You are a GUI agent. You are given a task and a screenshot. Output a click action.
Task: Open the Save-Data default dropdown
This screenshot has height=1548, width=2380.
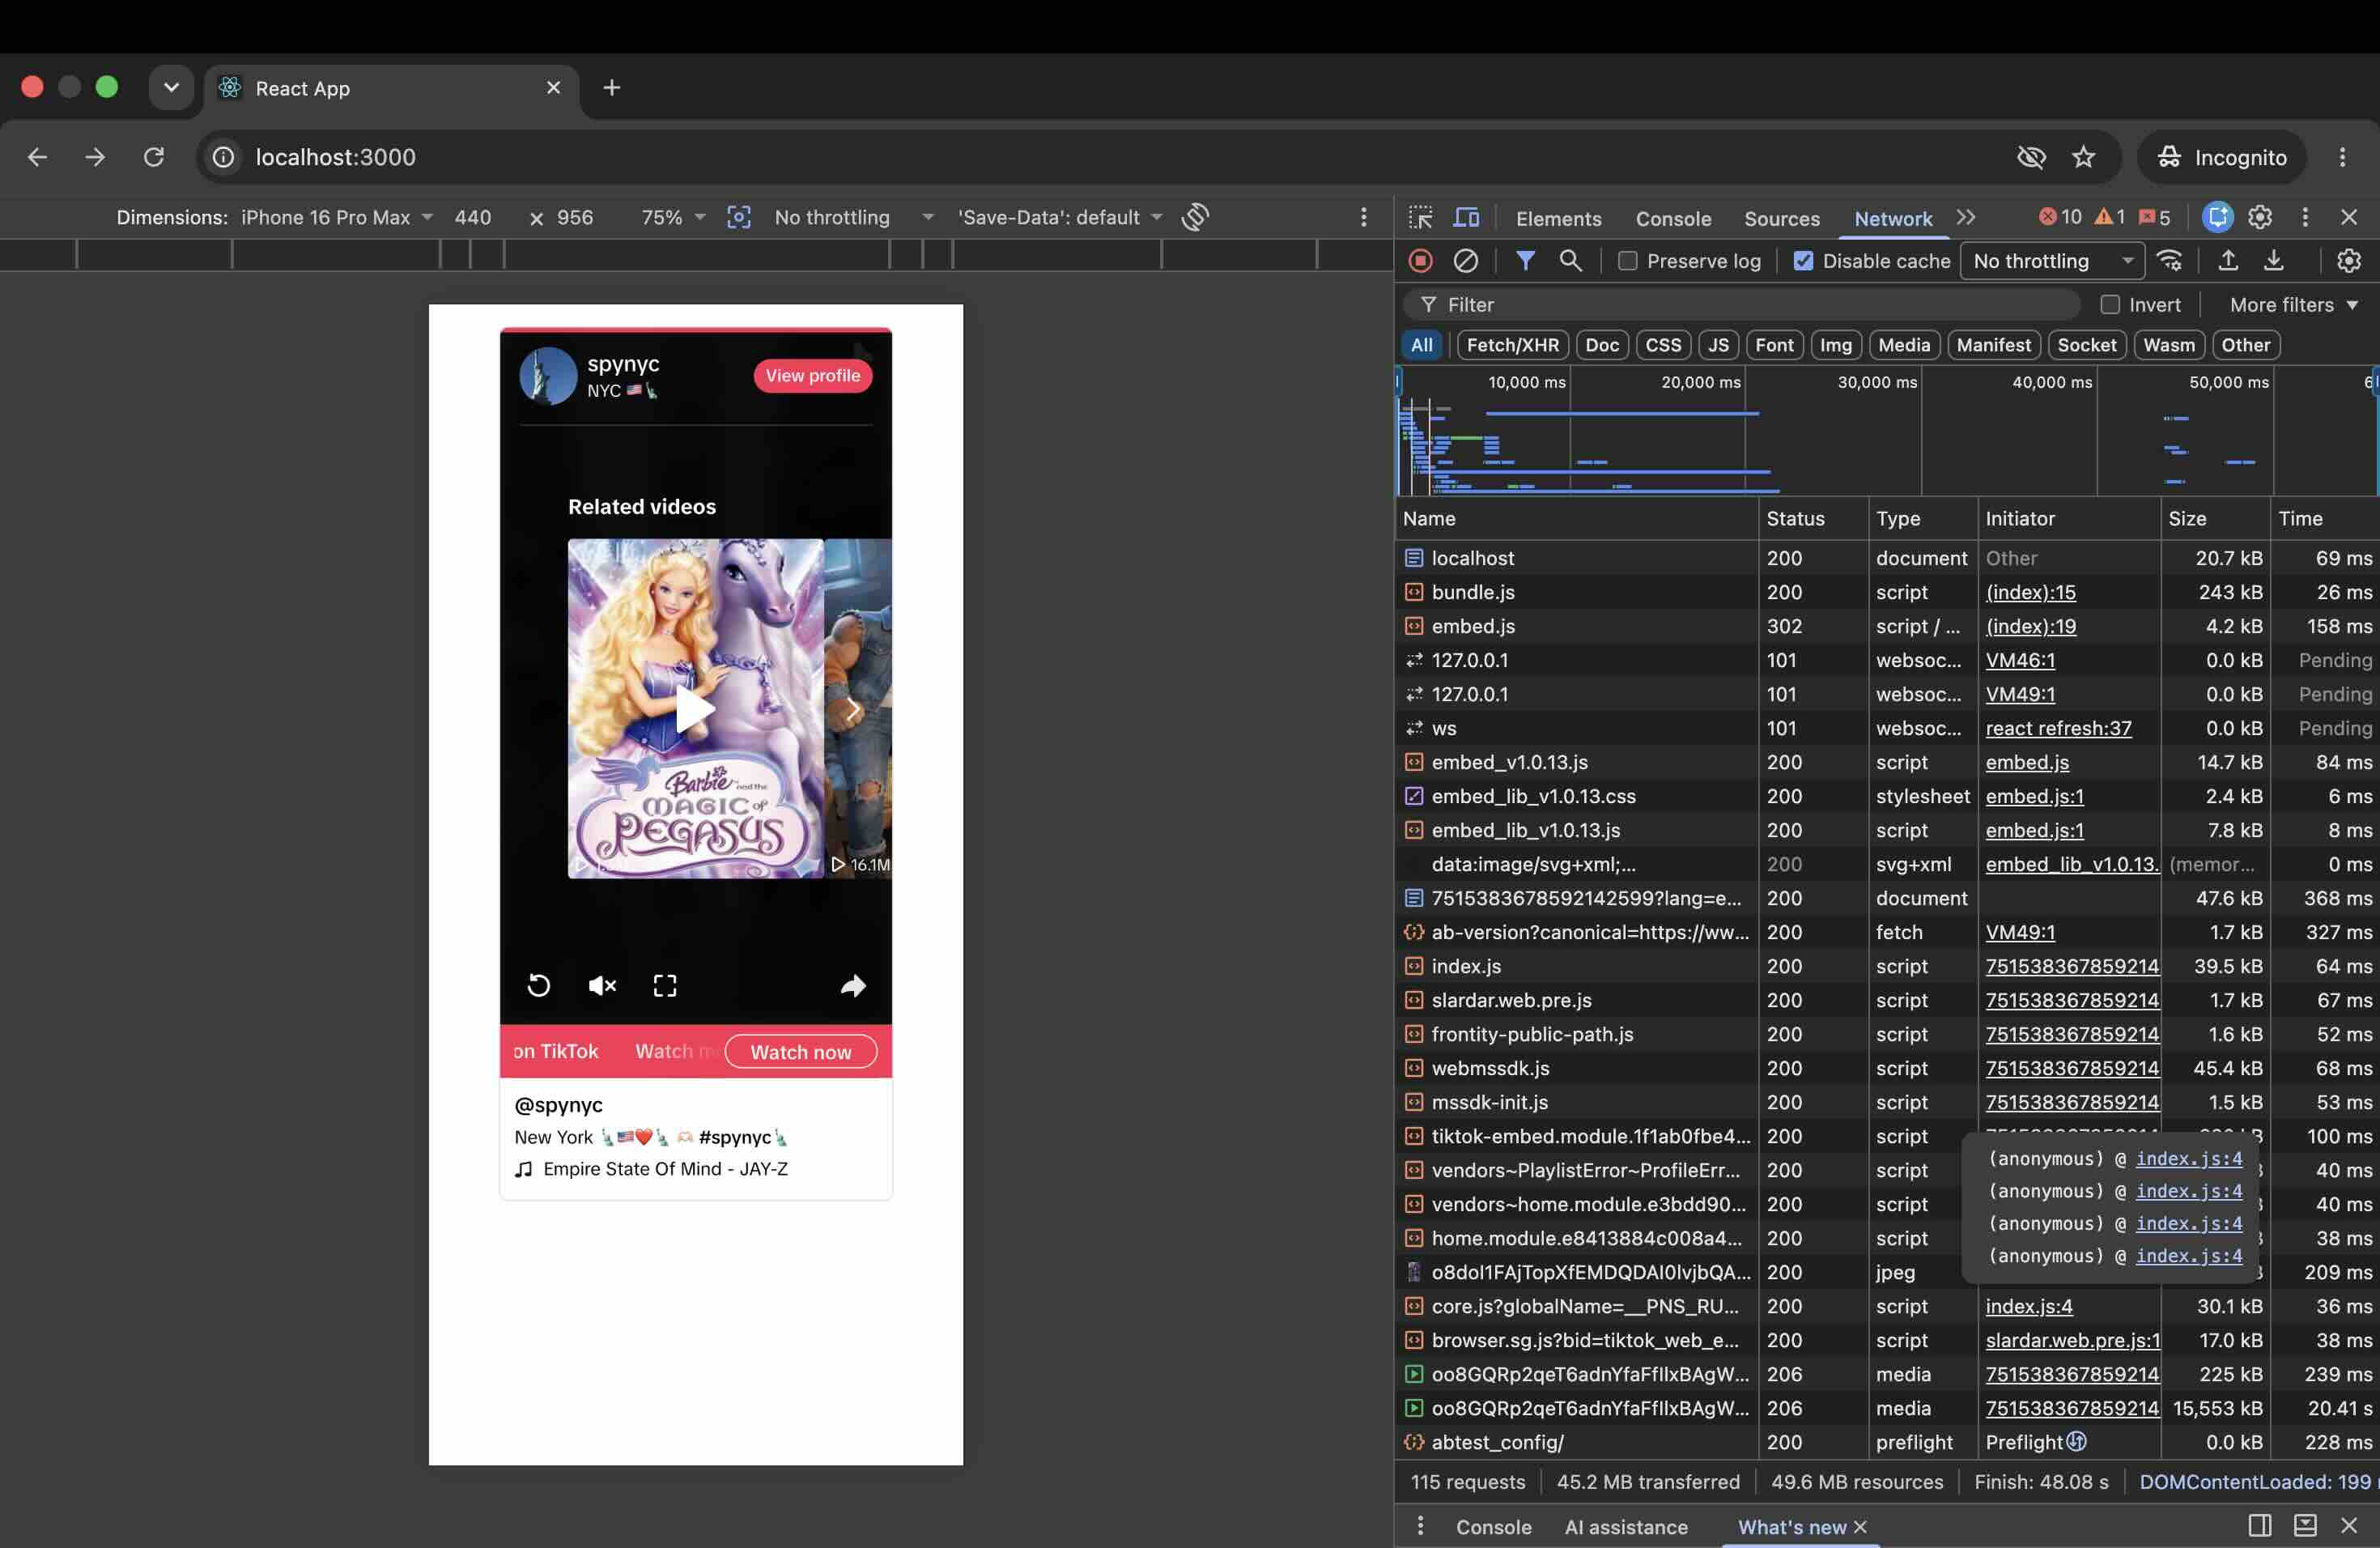click(1060, 217)
